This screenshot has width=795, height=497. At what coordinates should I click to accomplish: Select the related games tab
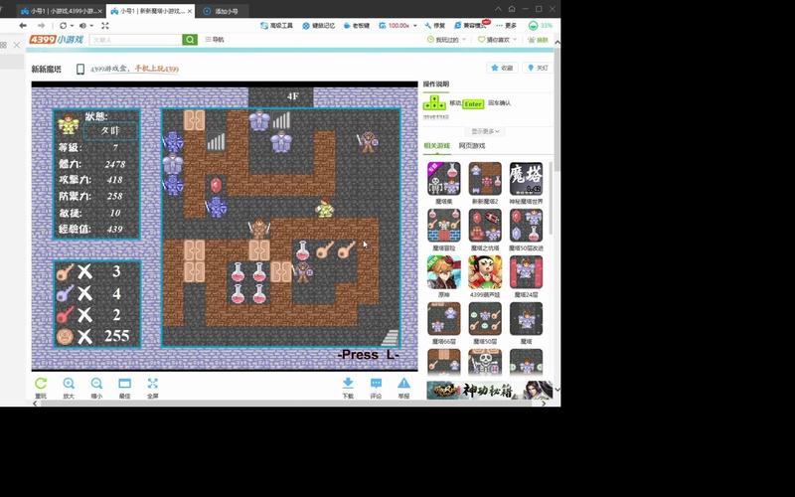(x=436, y=145)
